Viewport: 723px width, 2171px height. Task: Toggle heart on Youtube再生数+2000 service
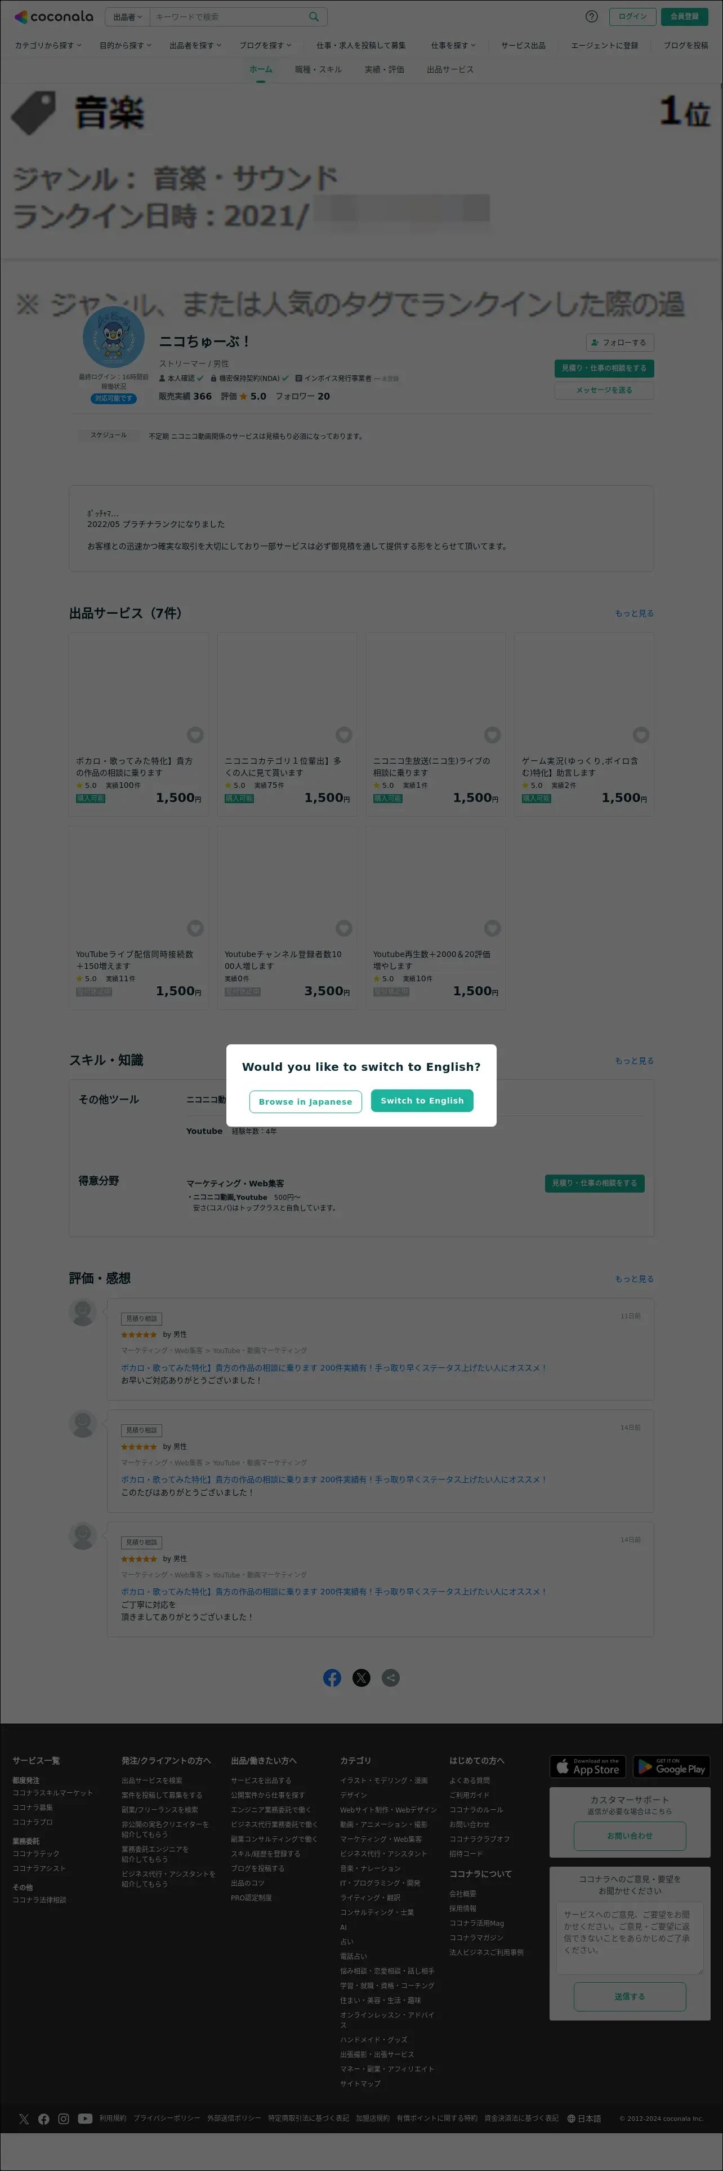(x=492, y=927)
